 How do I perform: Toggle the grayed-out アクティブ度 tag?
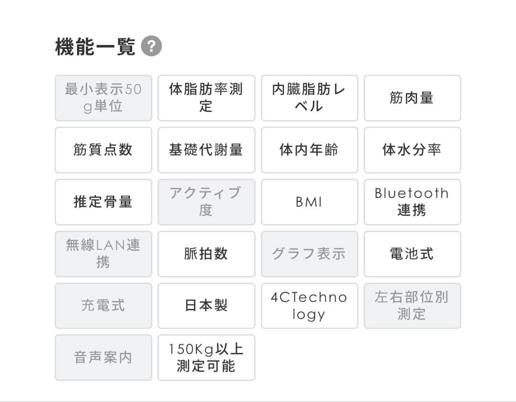click(x=206, y=202)
